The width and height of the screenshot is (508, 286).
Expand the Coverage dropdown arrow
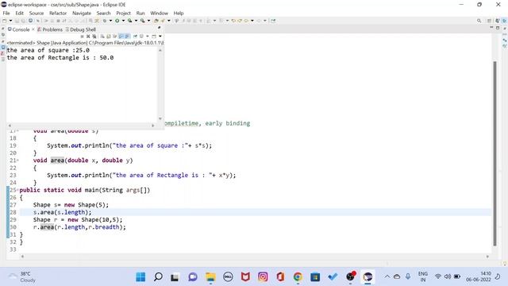(x=136, y=21)
